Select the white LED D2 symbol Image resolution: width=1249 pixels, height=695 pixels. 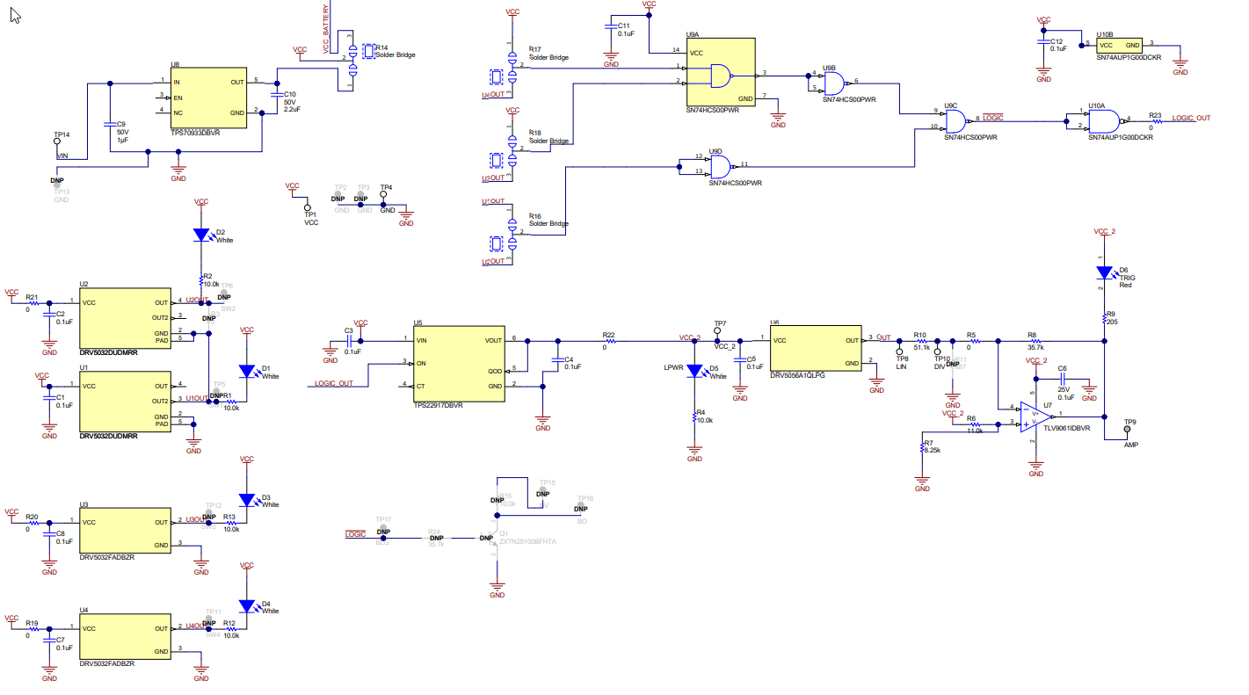pyautogui.click(x=202, y=233)
